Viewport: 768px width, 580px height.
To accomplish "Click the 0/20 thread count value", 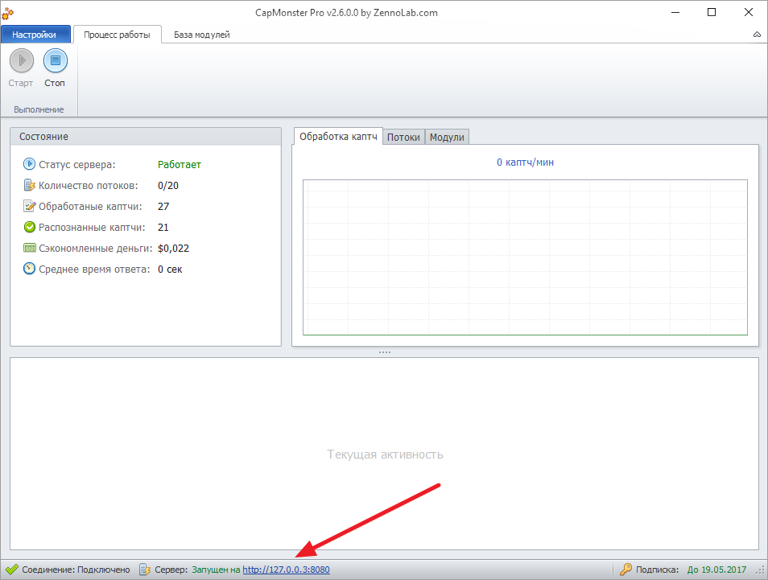I will [168, 186].
